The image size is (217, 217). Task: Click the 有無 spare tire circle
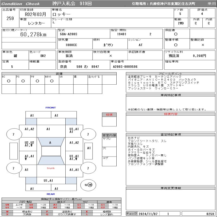click(x=88, y=185)
